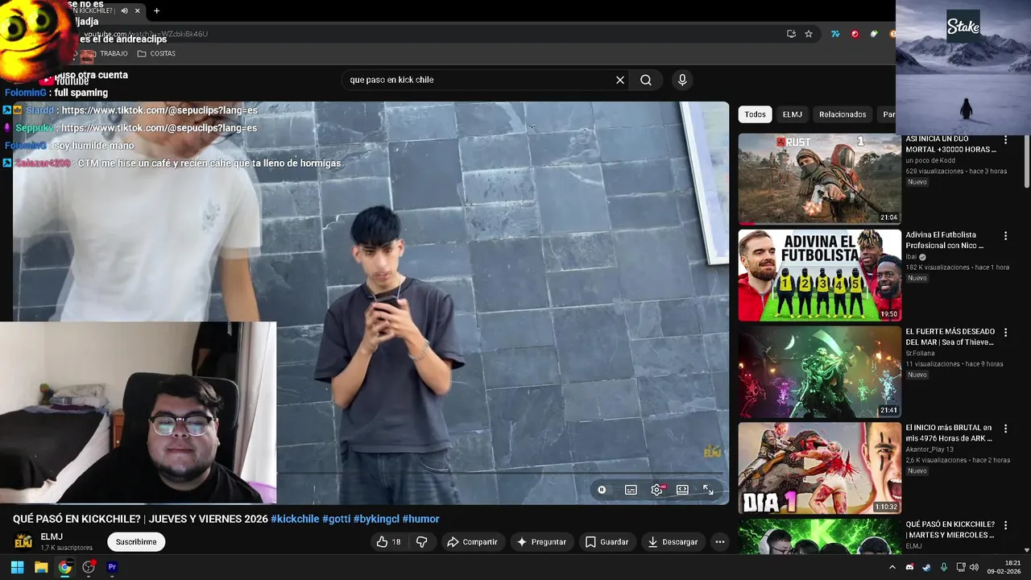Click the install/cast icon in address bar
The image size is (1031, 580).
791,34
